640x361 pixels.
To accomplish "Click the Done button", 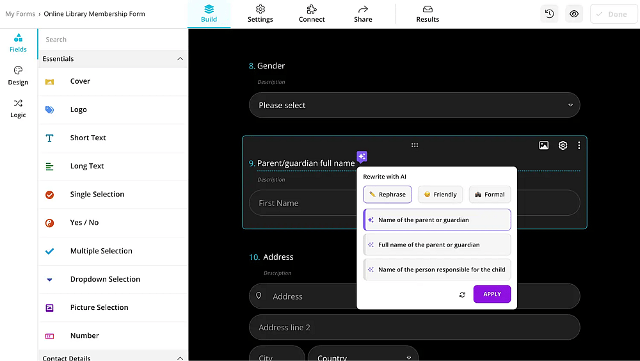I will point(614,14).
